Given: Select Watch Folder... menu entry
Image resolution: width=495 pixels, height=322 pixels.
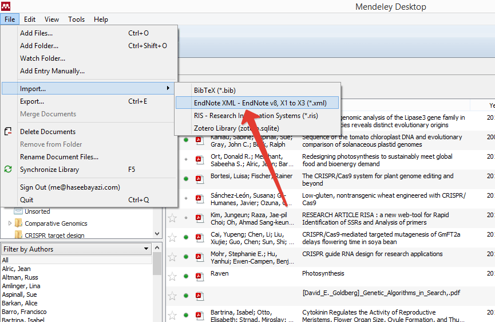Looking at the screenshot, I should pyautogui.click(x=89, y=58).
